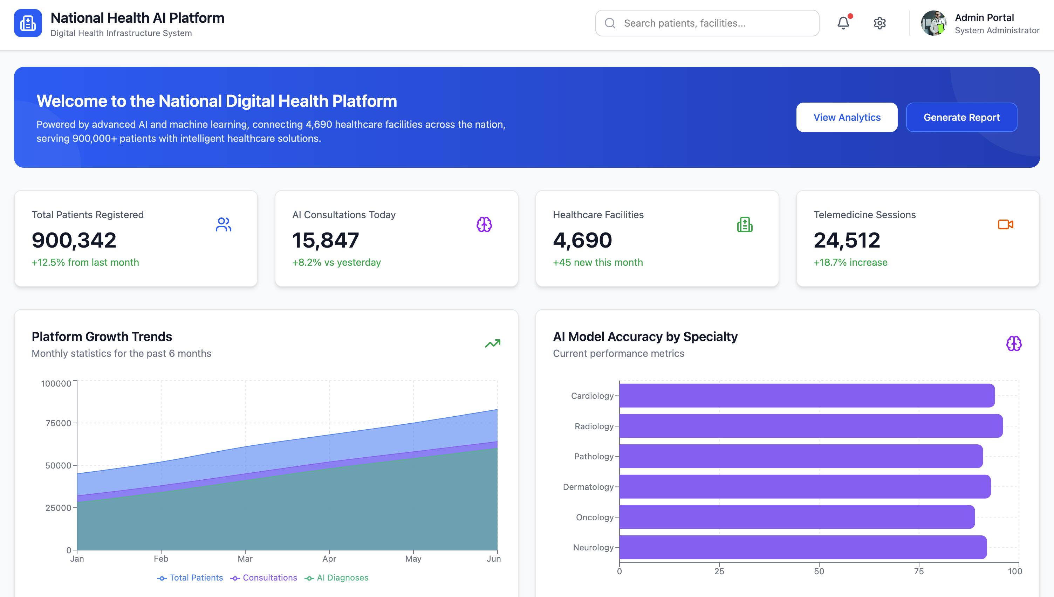Click brain icon on AI Consultations card
1054x597 pixels.
(x=484, y=224)
